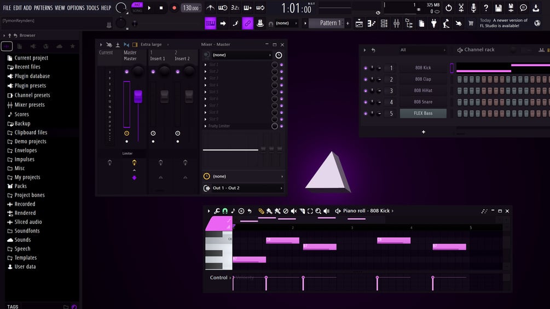550x309 pixels.
Task: Add a channel with the plus button
Action: pos(424,132)
